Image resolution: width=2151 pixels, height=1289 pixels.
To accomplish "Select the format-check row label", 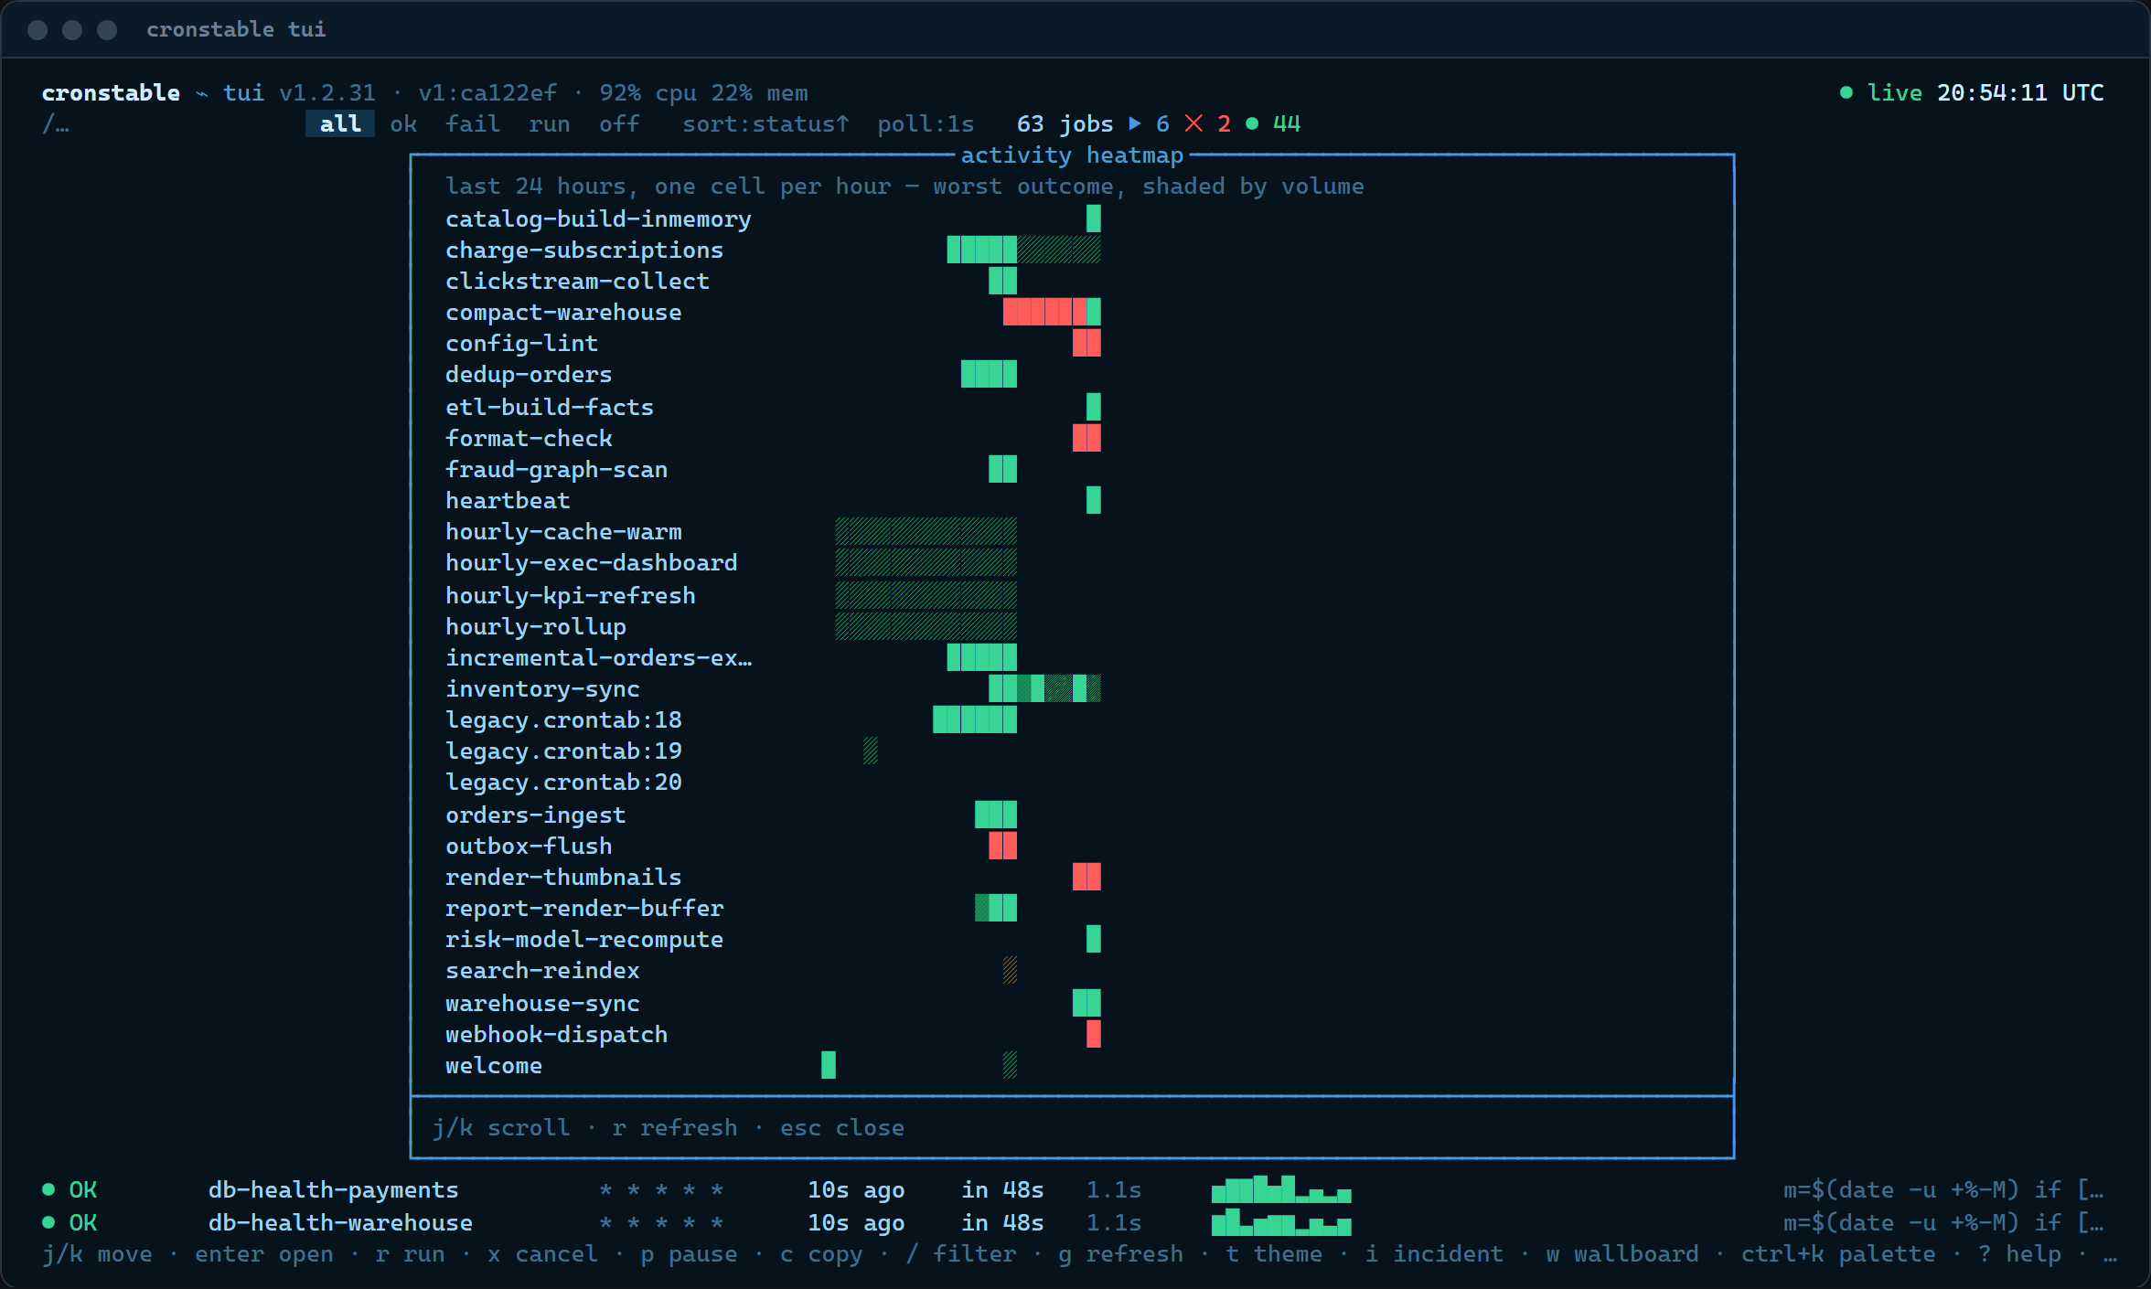I will coord(529,438).
